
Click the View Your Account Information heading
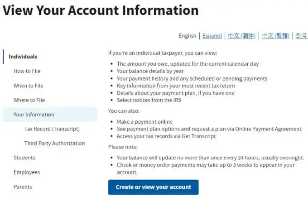pyautogui.click(x=101, y=10)
